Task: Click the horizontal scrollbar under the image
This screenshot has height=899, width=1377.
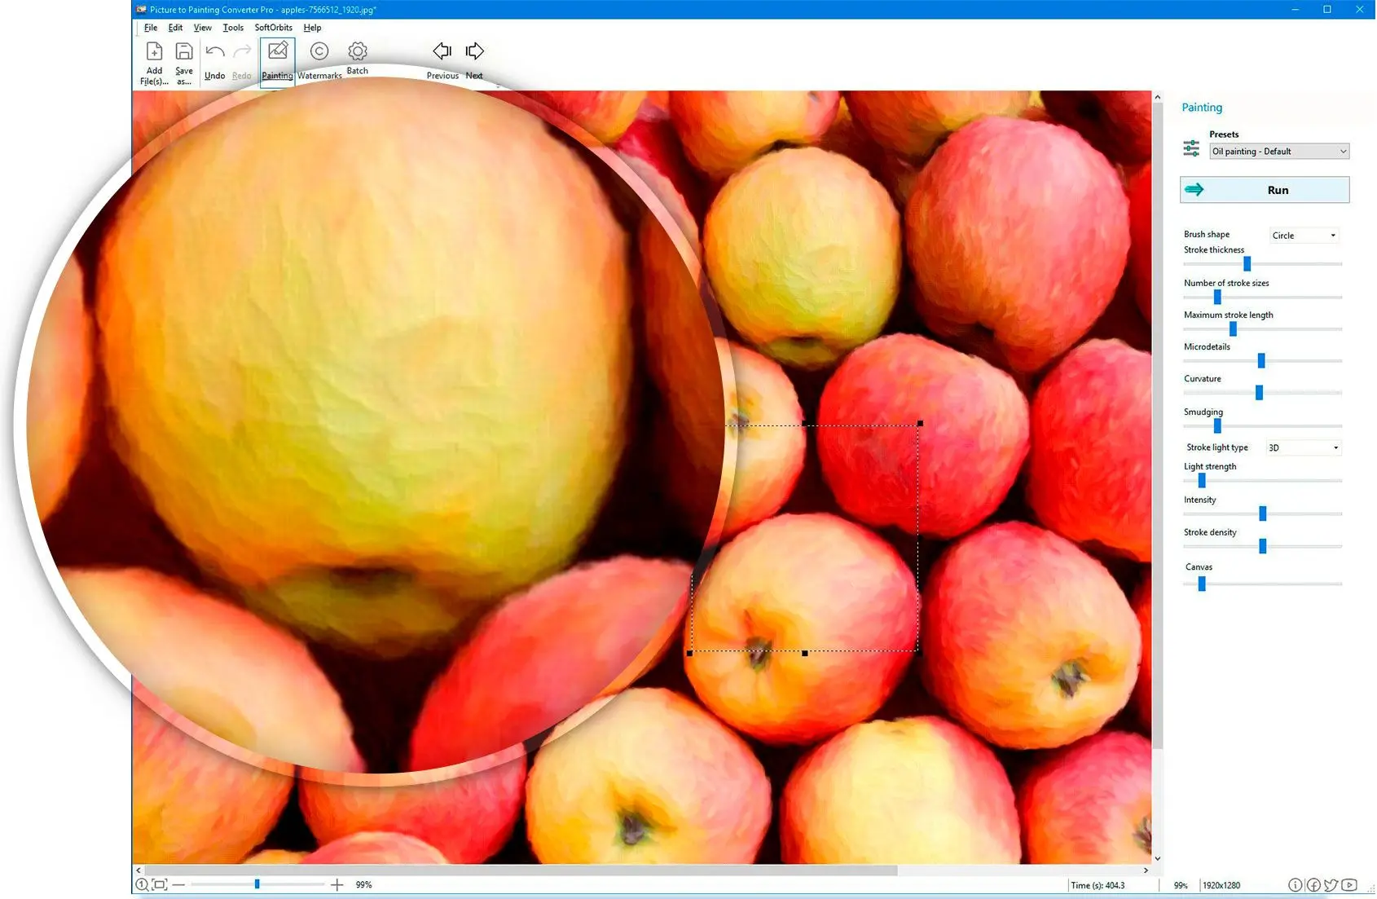Action: [x=521, y=870]
